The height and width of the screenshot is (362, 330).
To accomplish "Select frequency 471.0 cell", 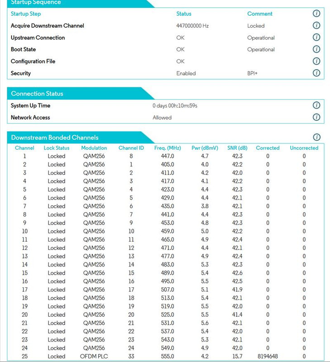I will 167,248.
